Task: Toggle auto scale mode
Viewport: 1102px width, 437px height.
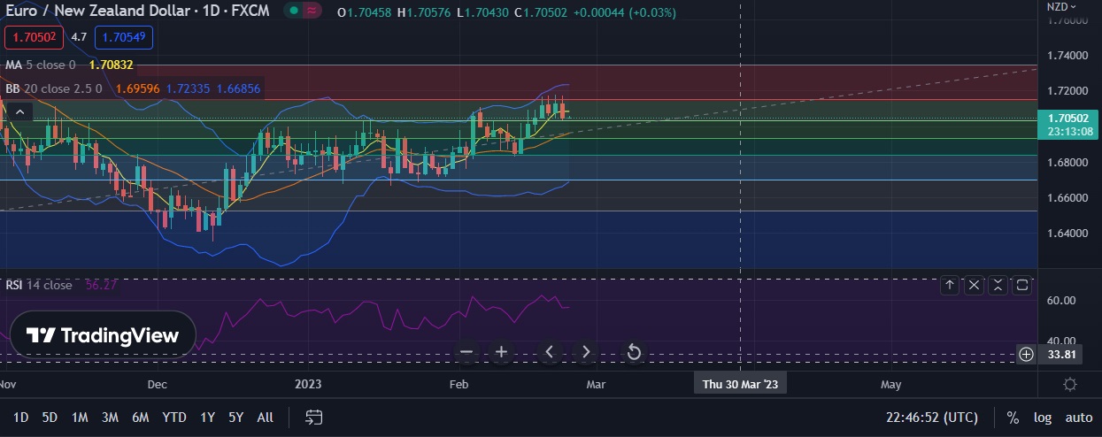Action: click(x=1078, y=418)
